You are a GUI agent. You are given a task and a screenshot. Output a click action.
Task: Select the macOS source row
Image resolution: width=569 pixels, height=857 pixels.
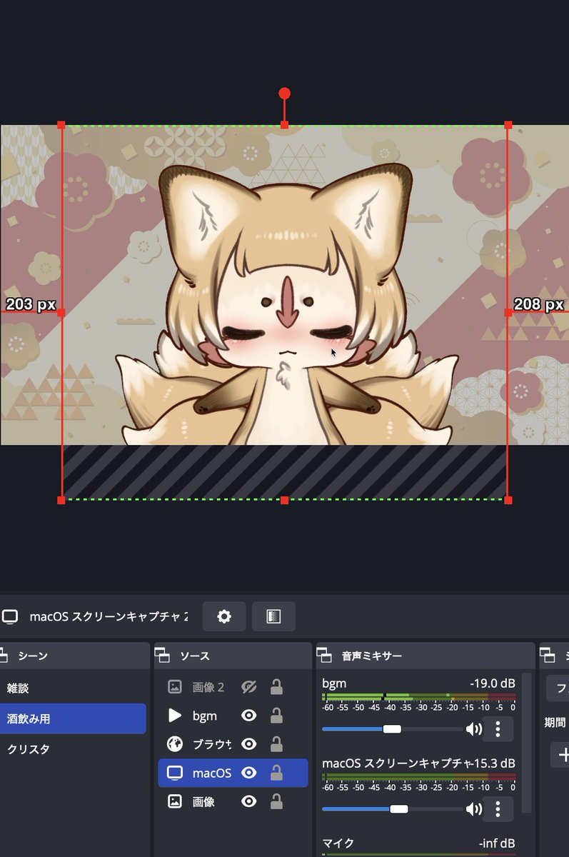(x=233, y=773)
